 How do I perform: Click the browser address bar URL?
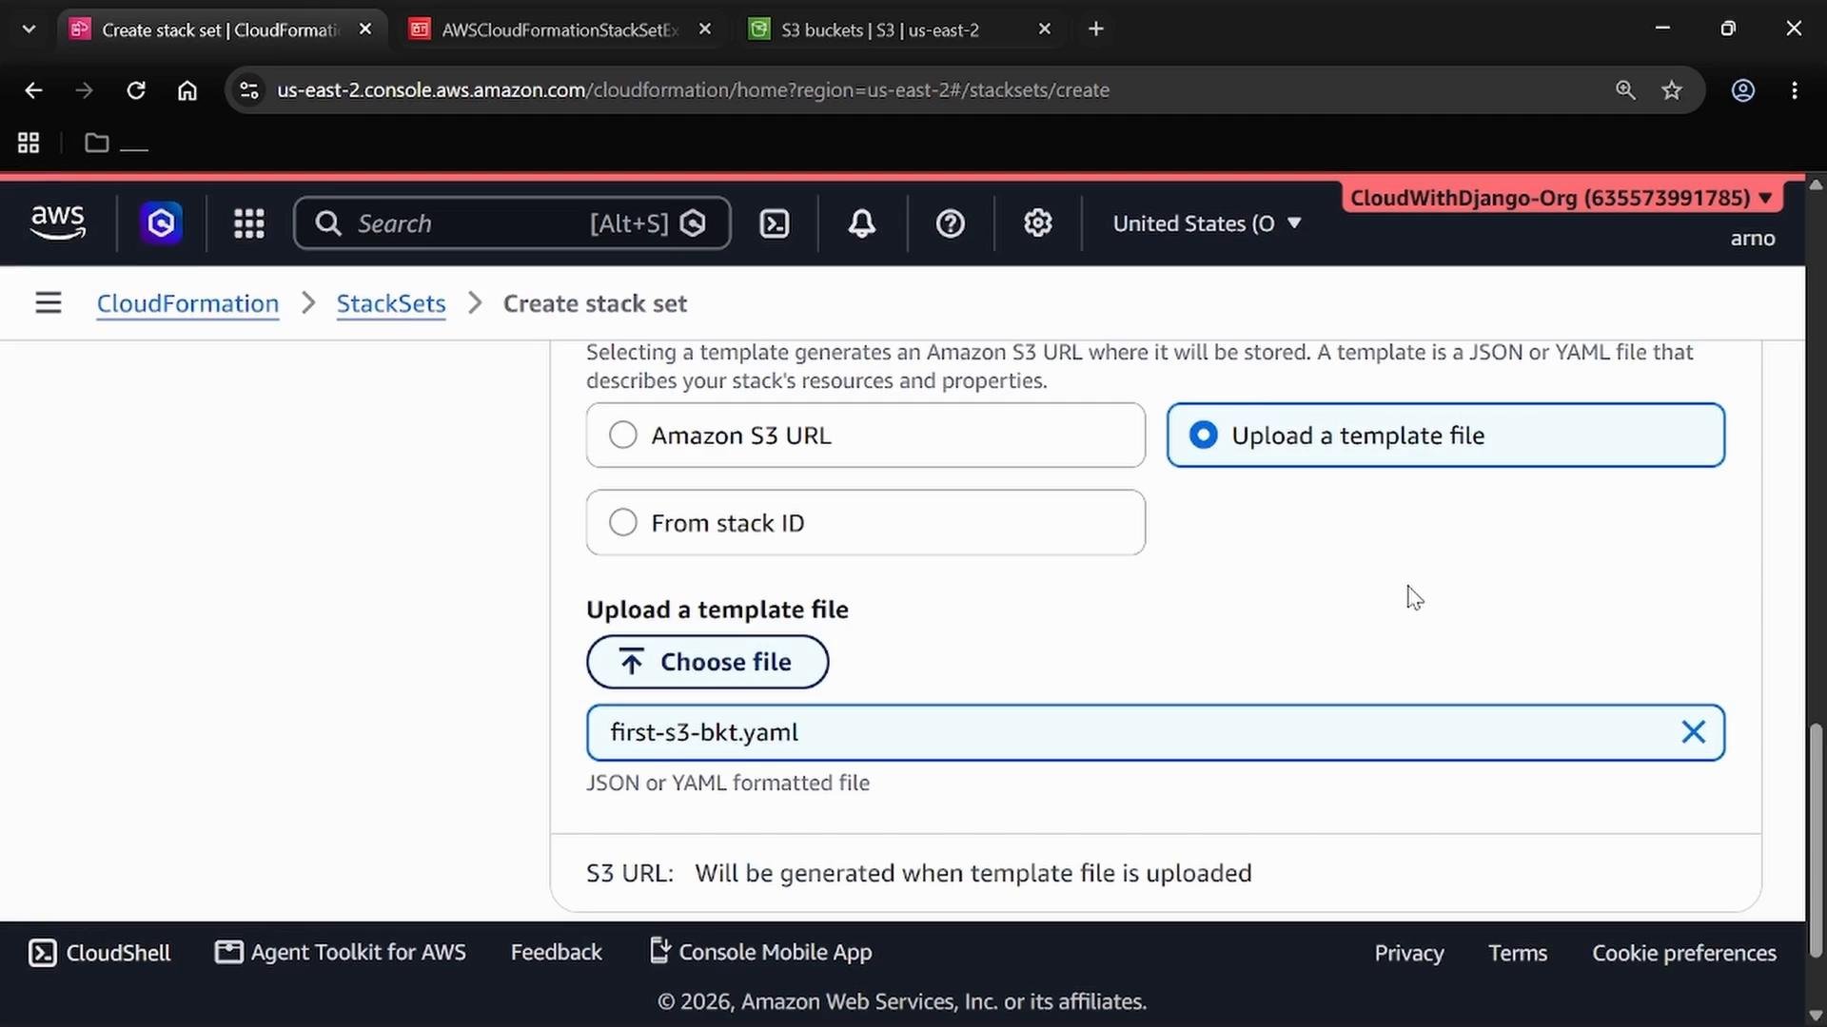(x=693, y=90)
